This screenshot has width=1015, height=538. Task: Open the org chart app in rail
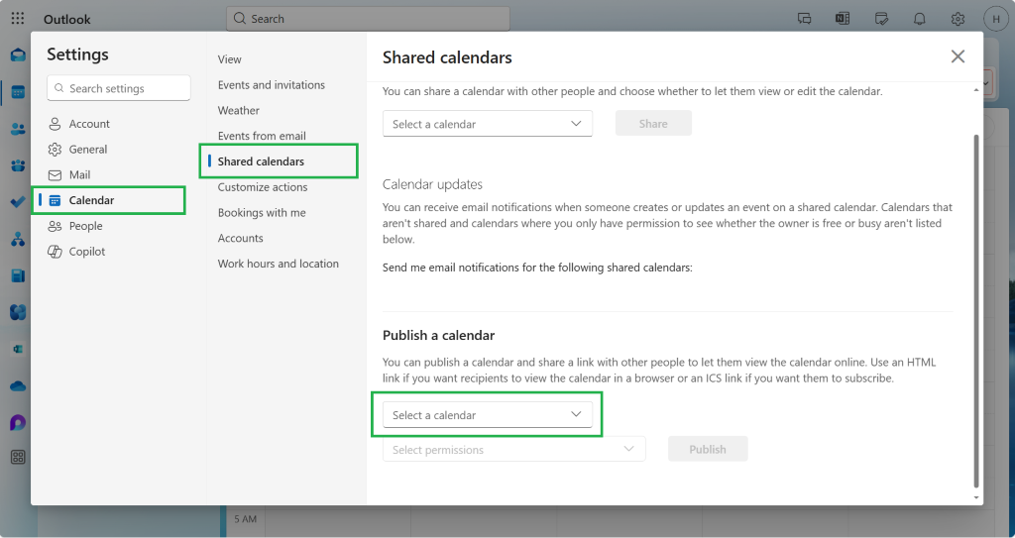pos(18,240)
